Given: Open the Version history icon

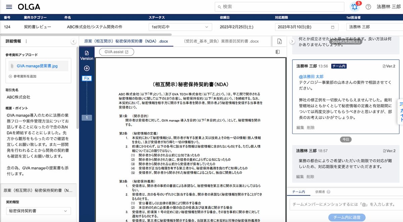Looking at the screenshot, I should pos(87,55).
